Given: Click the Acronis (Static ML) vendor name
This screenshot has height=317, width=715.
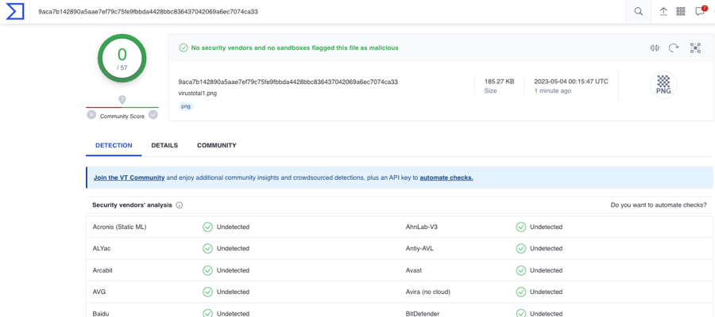Looking at the screenshot, I should pyautogui.click(x=119, y=227).
